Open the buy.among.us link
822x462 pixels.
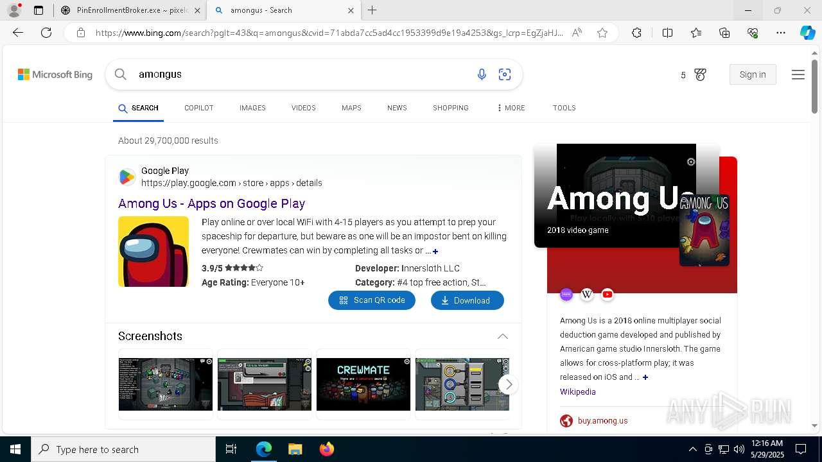(x=602, y=421)
